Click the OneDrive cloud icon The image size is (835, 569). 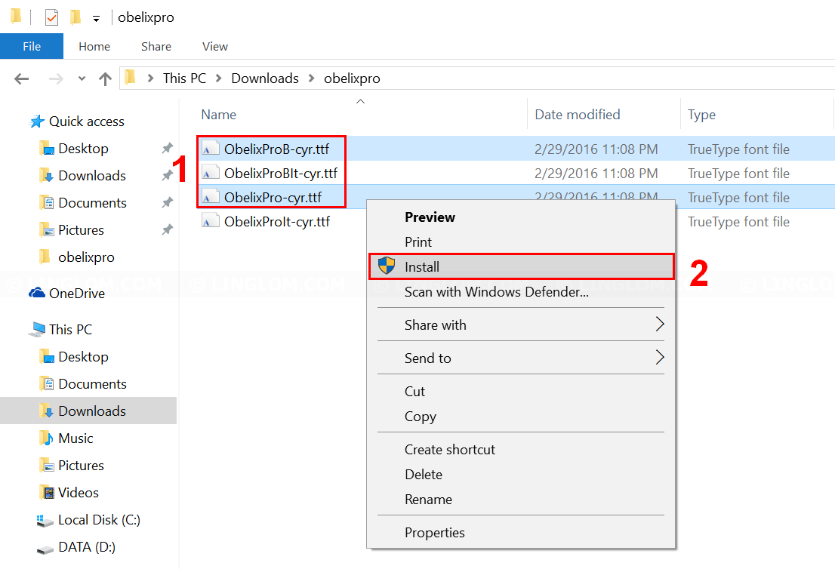(x=37, y=293)
